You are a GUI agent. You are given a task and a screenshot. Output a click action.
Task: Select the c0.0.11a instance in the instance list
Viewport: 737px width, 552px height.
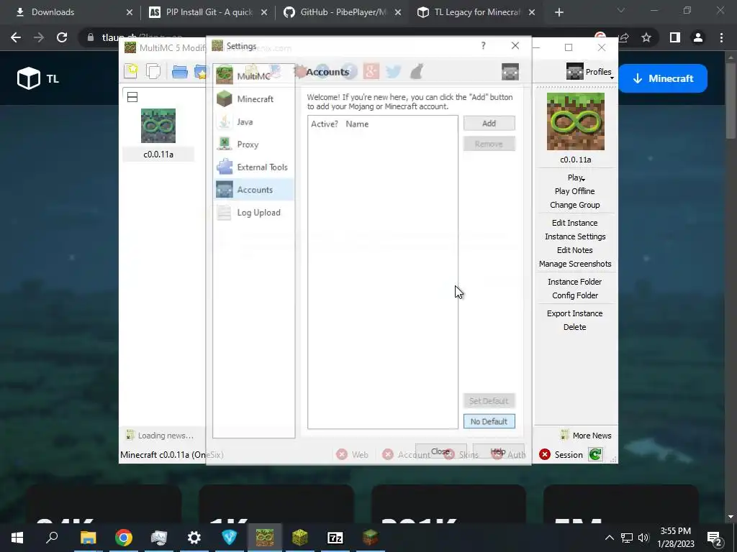[158, 134]
